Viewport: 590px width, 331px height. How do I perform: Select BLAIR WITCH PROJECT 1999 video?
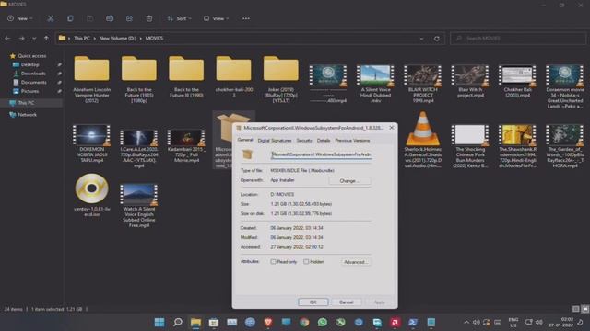pos(423,84)
